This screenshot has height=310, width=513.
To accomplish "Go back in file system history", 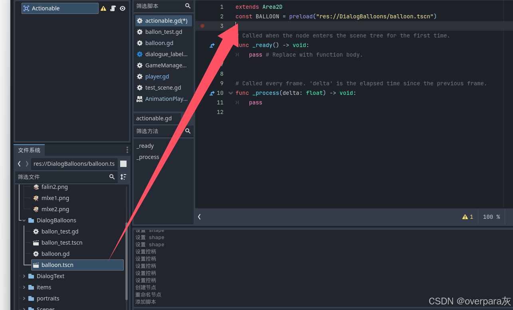I will pyautogui.click(x=19, y=164).
